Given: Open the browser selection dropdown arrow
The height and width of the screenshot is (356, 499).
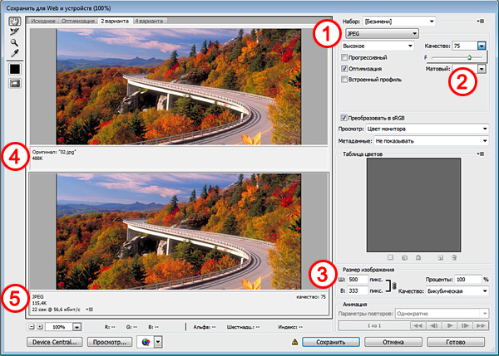Looking at the screenshot, I should [158, 342].
